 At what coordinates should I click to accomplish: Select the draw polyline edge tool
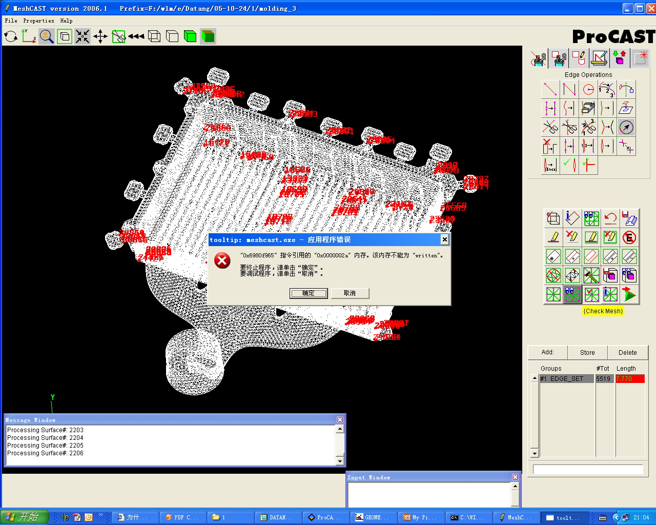coord(569,89)
